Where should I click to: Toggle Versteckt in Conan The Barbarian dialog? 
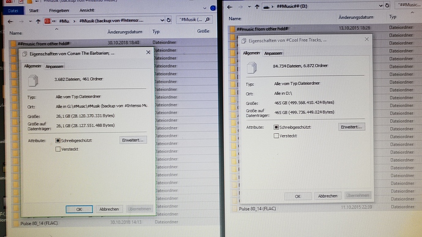pyautogui.click(x=58, y=149)
